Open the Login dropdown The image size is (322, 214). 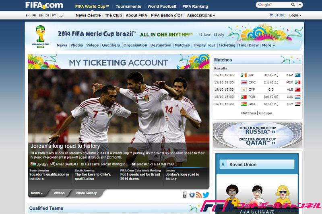(x=295, y=15)
